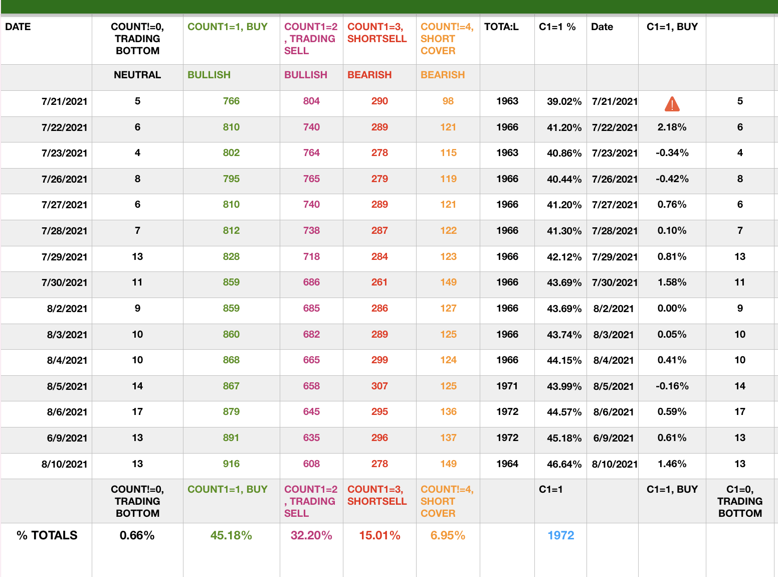Select the red BEARISH label cell
Image resolution: width=778 pixels, height=577 pixels.
[x=369, y=75]
